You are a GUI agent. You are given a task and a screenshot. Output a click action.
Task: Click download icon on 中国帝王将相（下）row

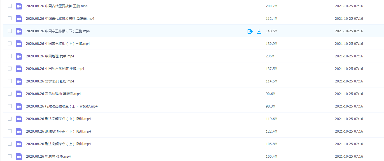[259, 31]
